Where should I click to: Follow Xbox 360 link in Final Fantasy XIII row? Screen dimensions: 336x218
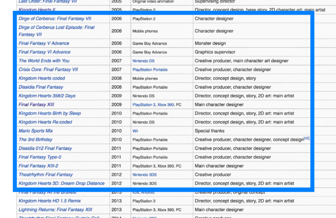[166, 105]
